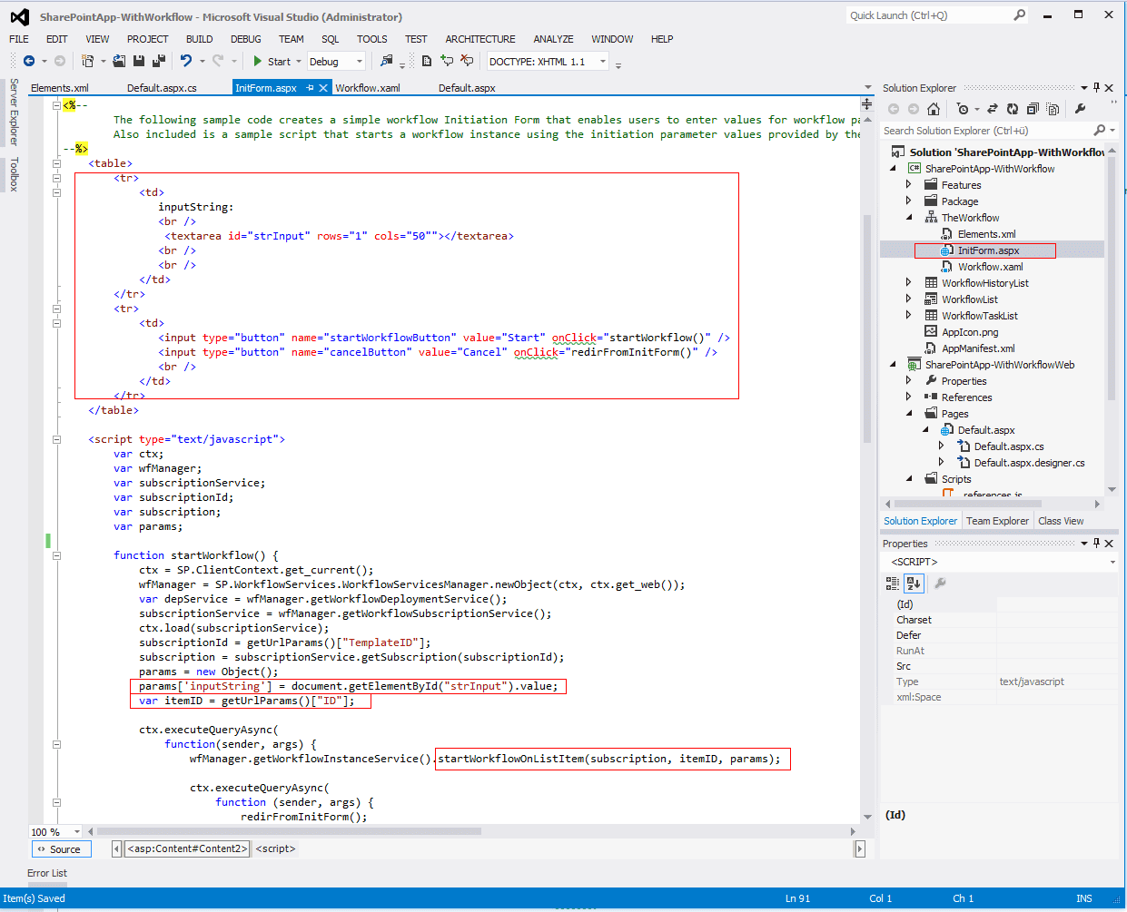Toggle pin on the InitForm.aspx tab

pos(310,88)
